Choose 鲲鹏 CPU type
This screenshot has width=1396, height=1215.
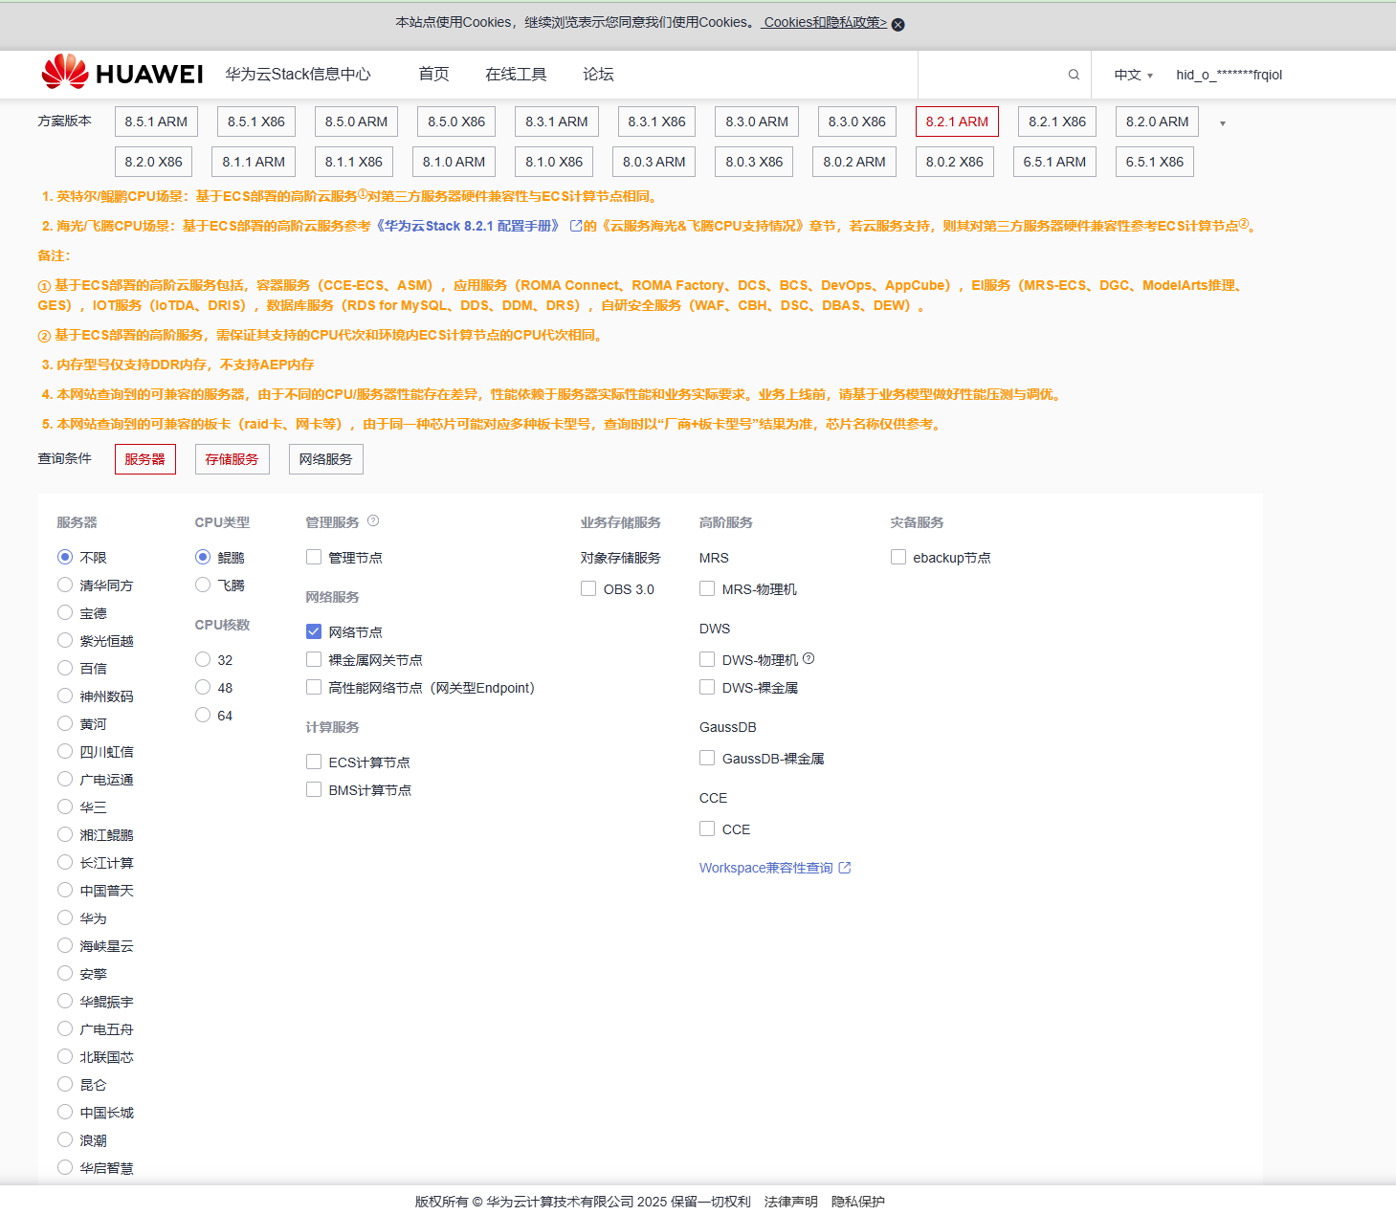click(x=203, y=557)
